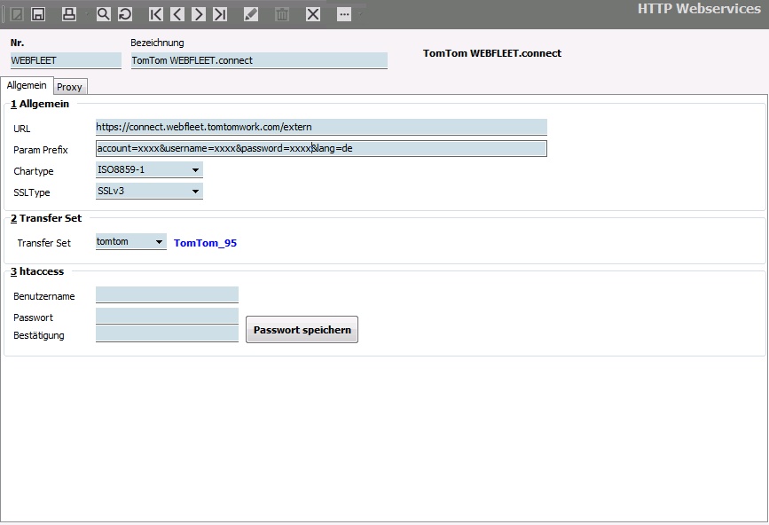Click the Benutzername label

pos(44,296)
